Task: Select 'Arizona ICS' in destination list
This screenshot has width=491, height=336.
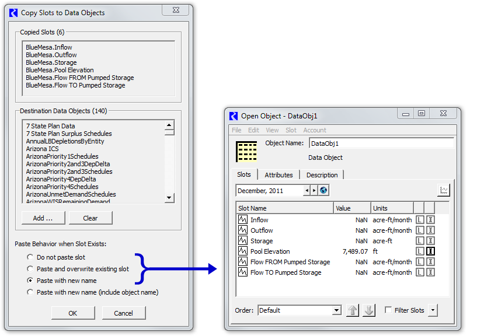Action: pos(42,149)
